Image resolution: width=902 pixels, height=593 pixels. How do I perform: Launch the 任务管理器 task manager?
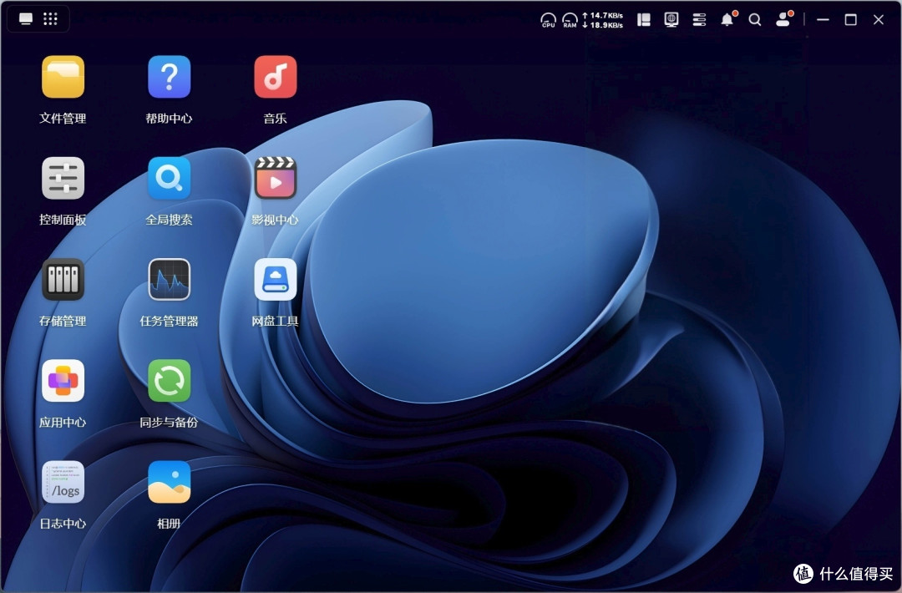coord(169,280)
